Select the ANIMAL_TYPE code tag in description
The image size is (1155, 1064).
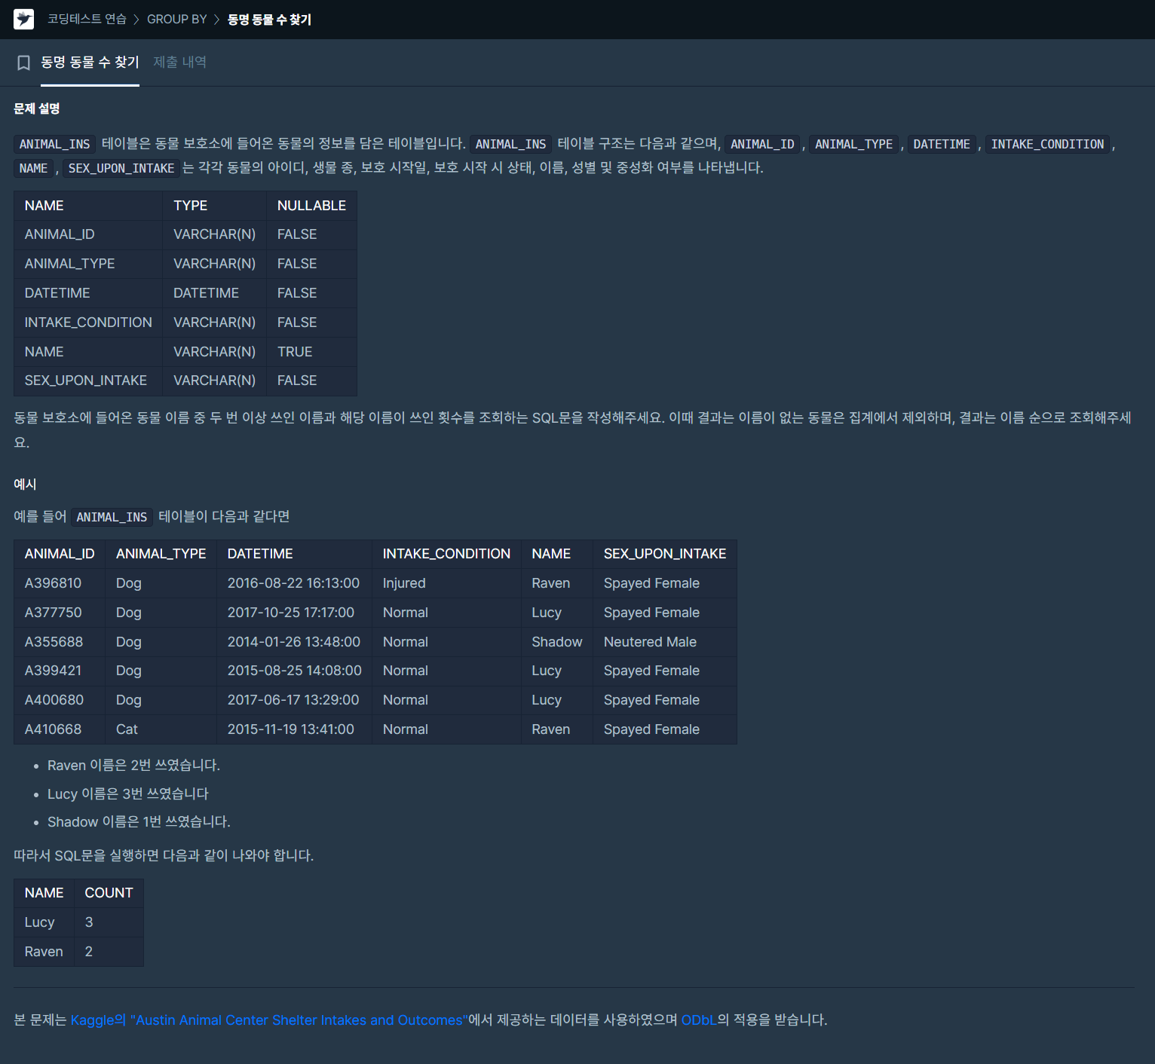(853, 144)
